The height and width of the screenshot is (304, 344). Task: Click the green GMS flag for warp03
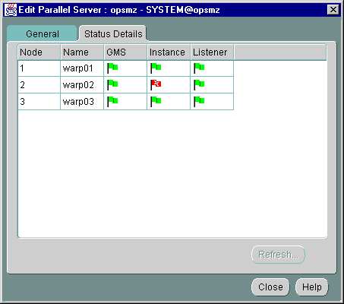[x=112, y=101]
